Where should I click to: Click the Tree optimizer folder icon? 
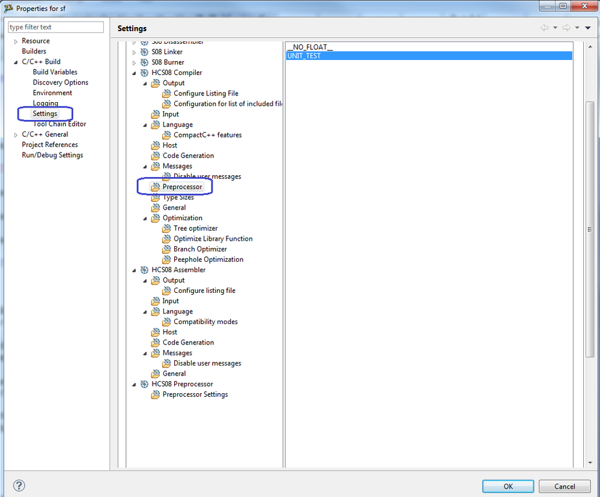(x=166, y=228)
